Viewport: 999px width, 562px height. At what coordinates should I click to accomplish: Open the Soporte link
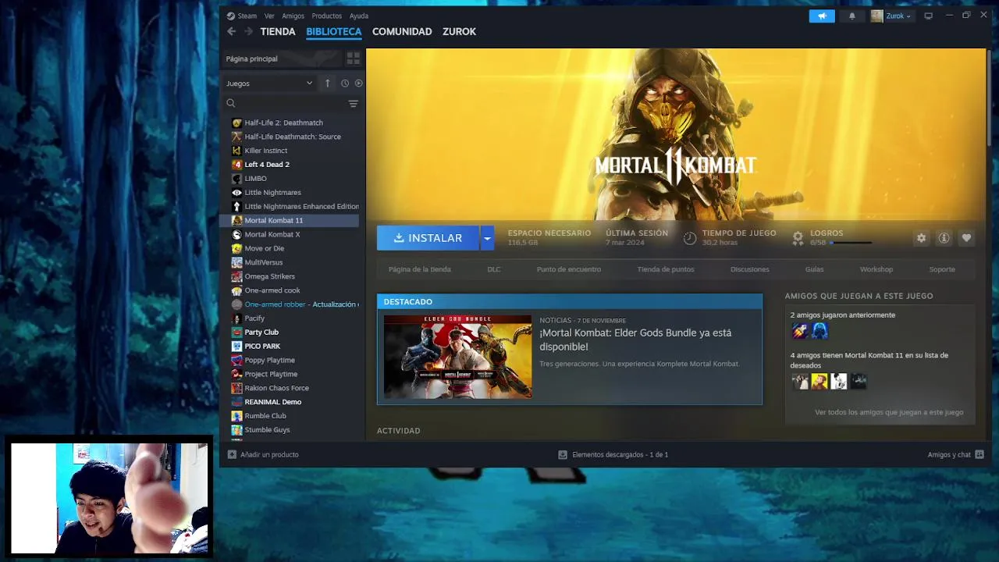[x=942, y=269]
